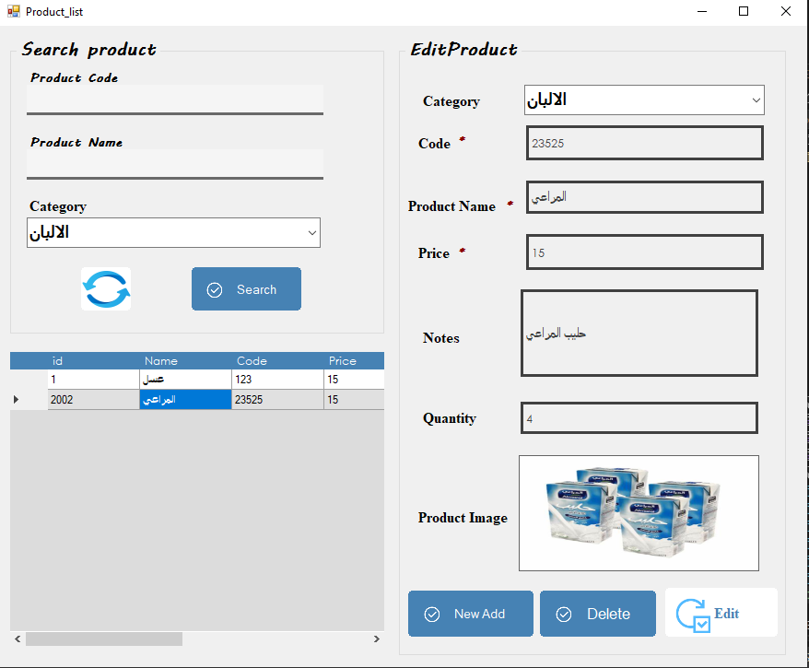Click the Product_list title bar icon
This screenshot has height=668, width=809.
click(x=13, y=11)
